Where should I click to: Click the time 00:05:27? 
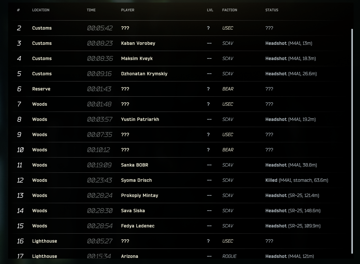100,241
